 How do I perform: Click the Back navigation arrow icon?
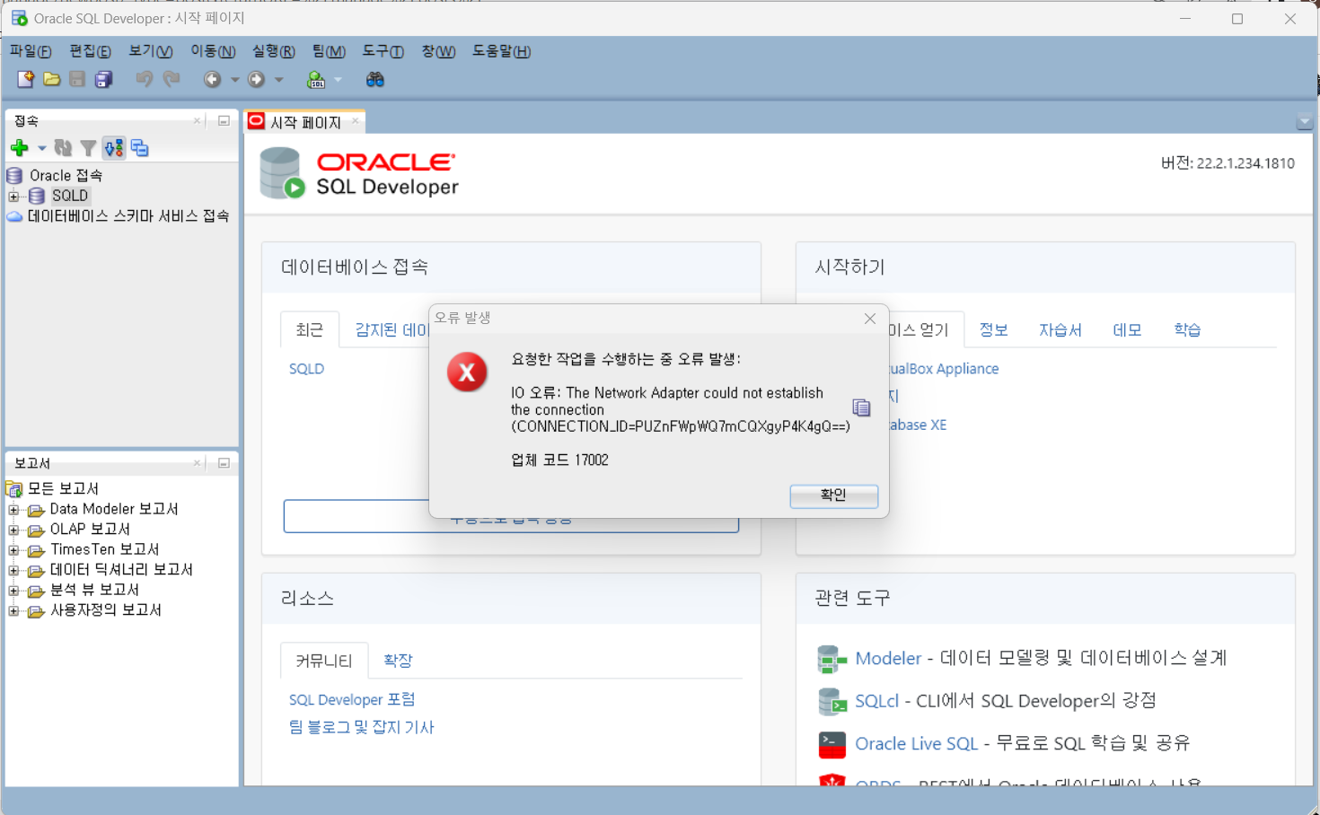212,79
